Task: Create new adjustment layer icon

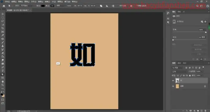Action: (x=194, y=111)
